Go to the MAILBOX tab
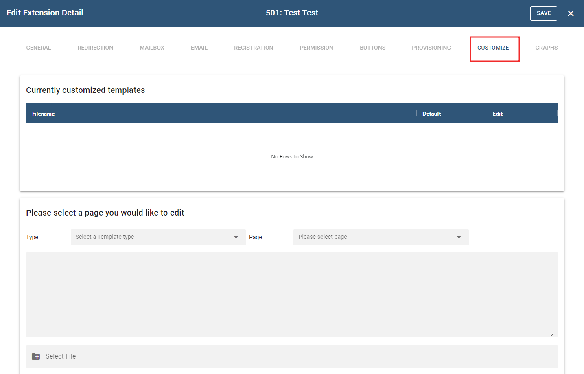Screen dimensions: 584x374 click(152, 48)
